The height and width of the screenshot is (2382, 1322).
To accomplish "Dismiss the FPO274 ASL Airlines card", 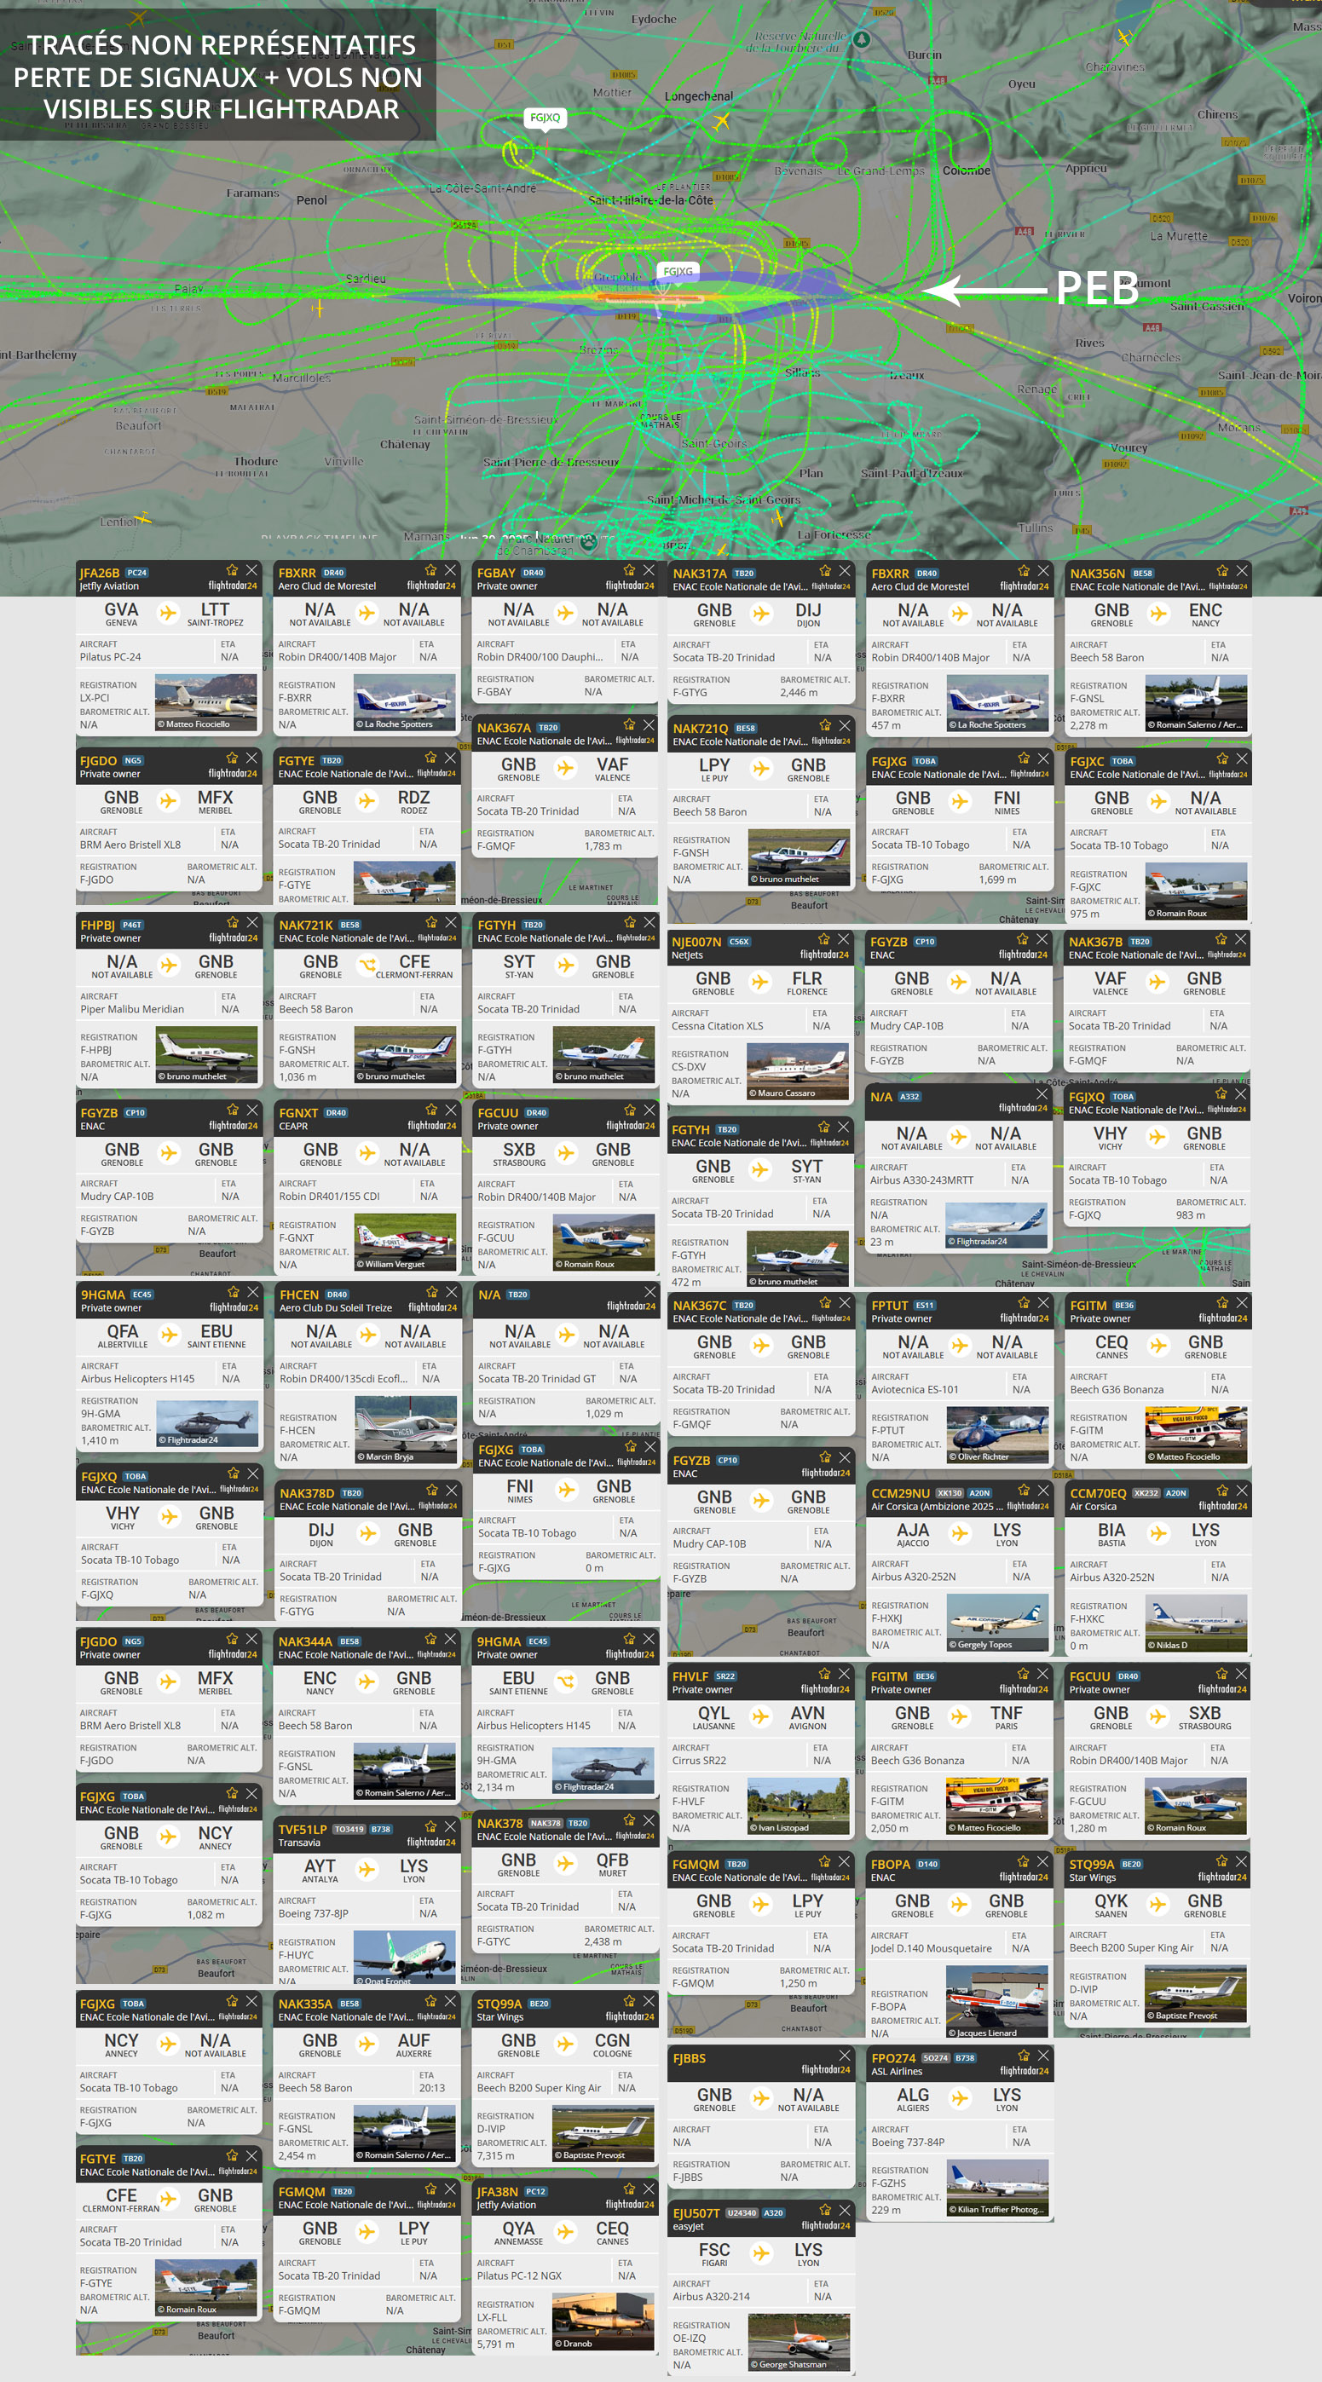I will tap(1043, 2055).
